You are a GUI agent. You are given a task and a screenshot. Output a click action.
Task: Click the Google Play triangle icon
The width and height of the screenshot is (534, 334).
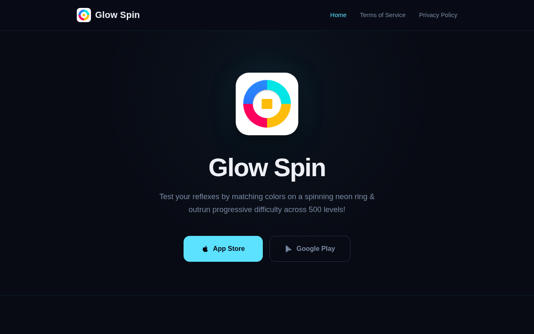pyautogui.click(x=288, y=249)
